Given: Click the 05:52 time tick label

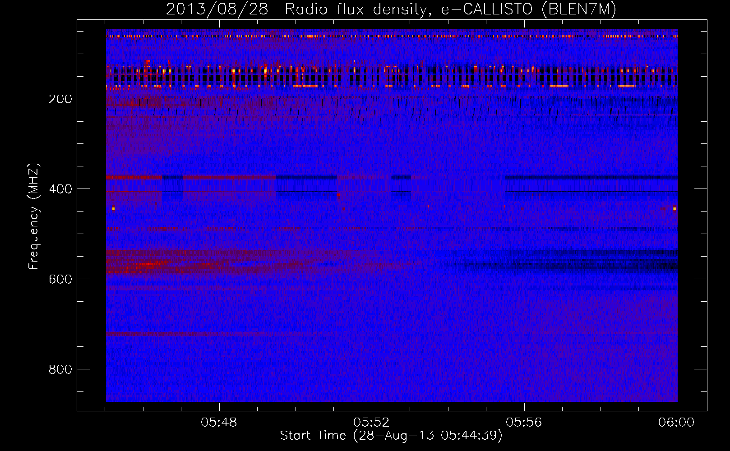Looking at the screenshot, I should click(x=371, y=423).
